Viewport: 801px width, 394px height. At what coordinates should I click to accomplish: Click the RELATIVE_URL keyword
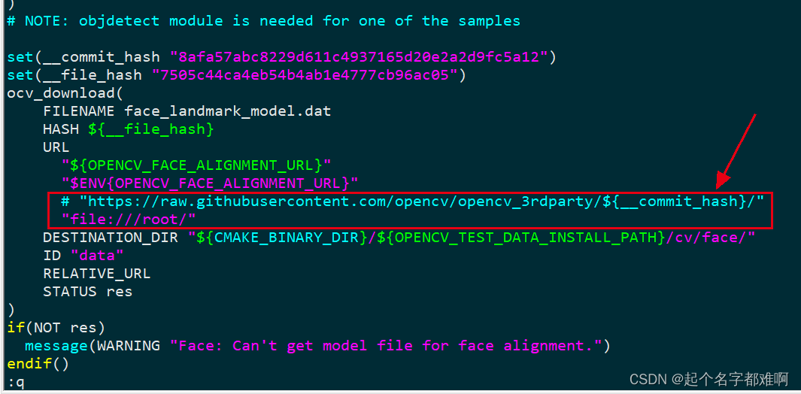(x=96, y=274)
